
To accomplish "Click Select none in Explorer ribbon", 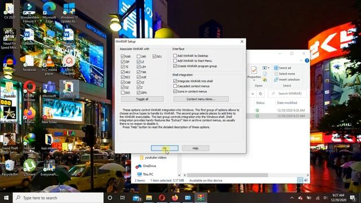I will tap(284, 74).
